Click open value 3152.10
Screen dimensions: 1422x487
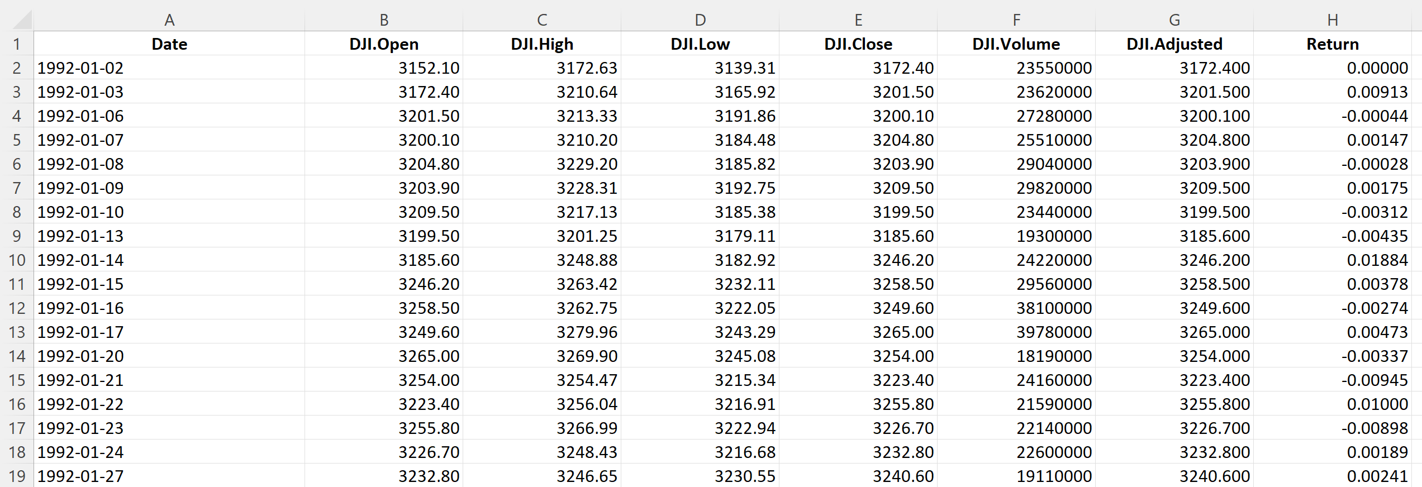384,68
